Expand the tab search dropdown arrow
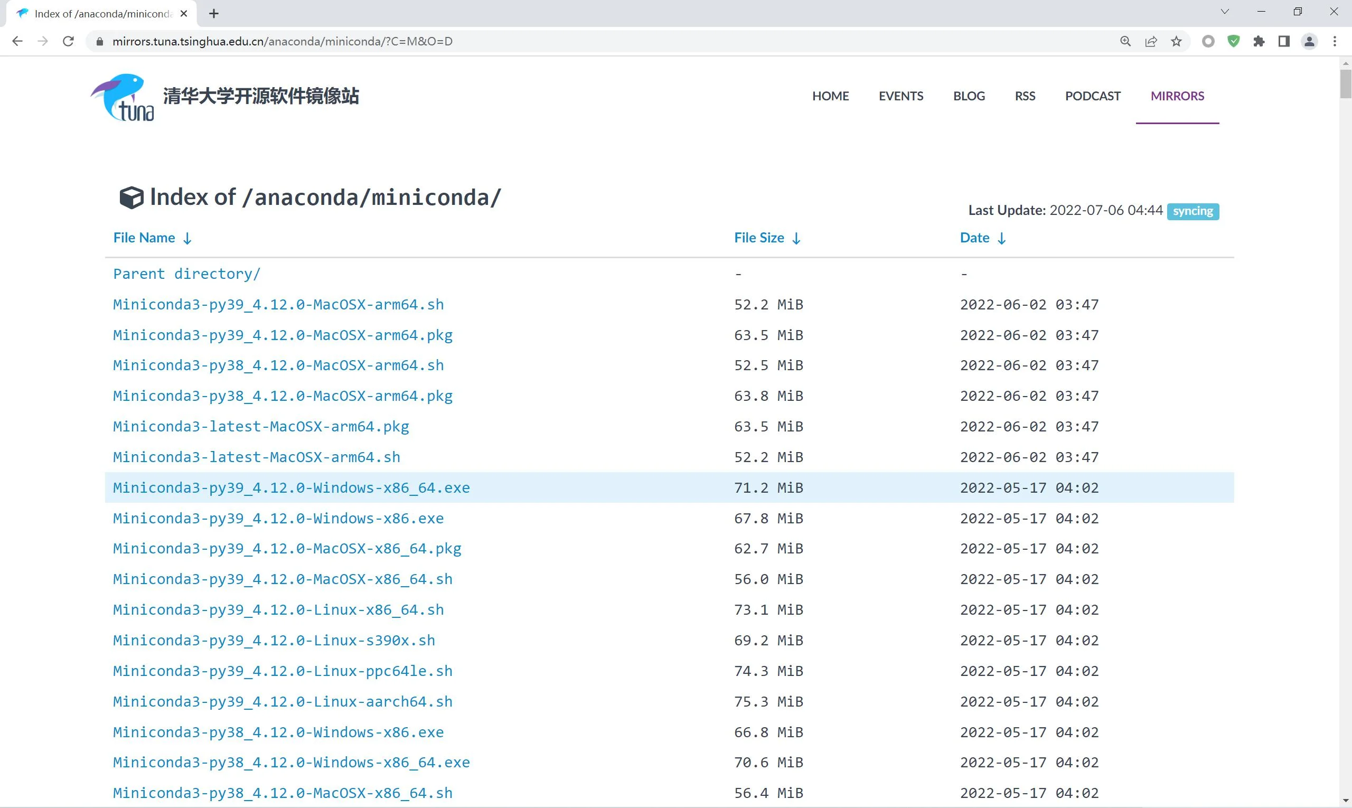Viewport: 1352px width, 808px height. point(1225,12)
